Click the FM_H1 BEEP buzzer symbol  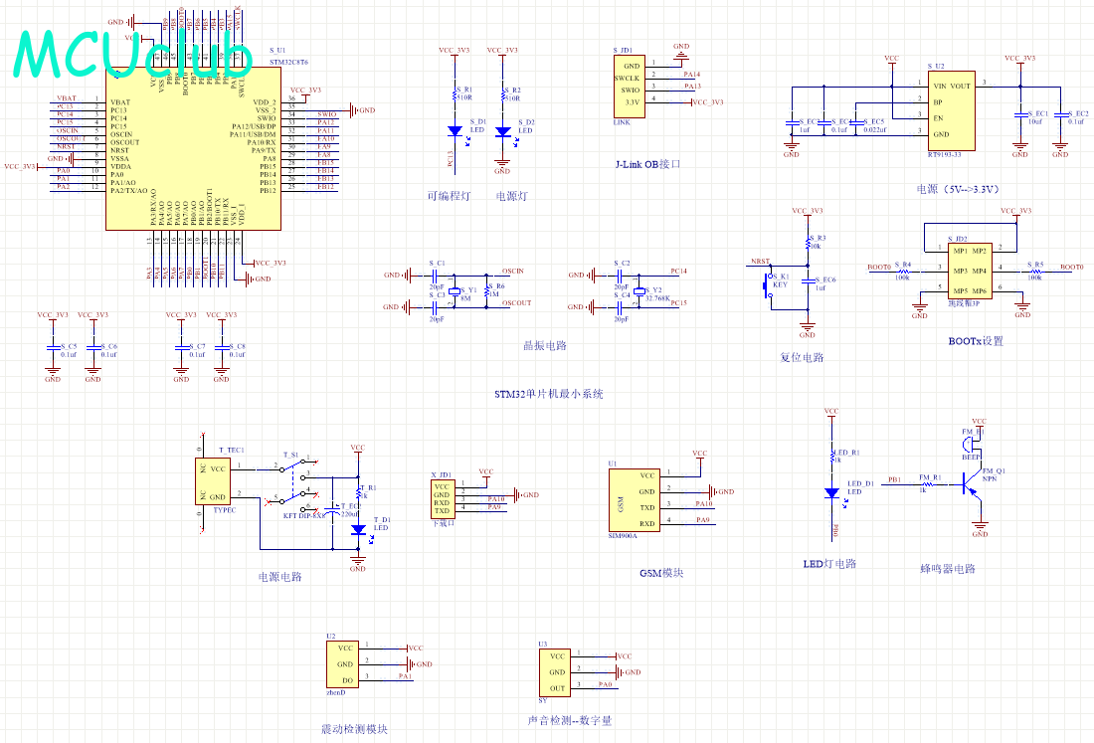(967, 445)
